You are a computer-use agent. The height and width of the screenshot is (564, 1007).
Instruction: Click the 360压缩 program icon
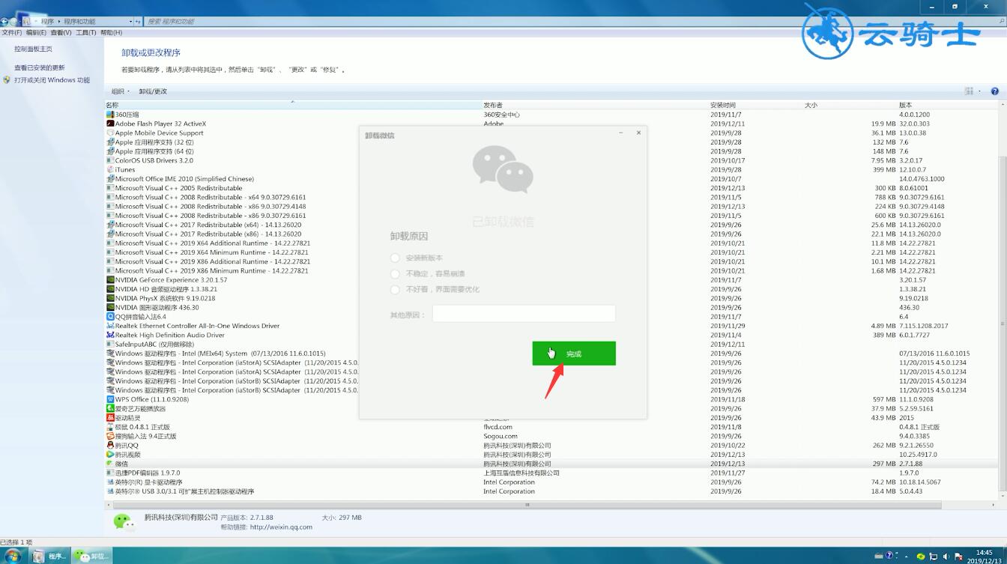[110, 115]
